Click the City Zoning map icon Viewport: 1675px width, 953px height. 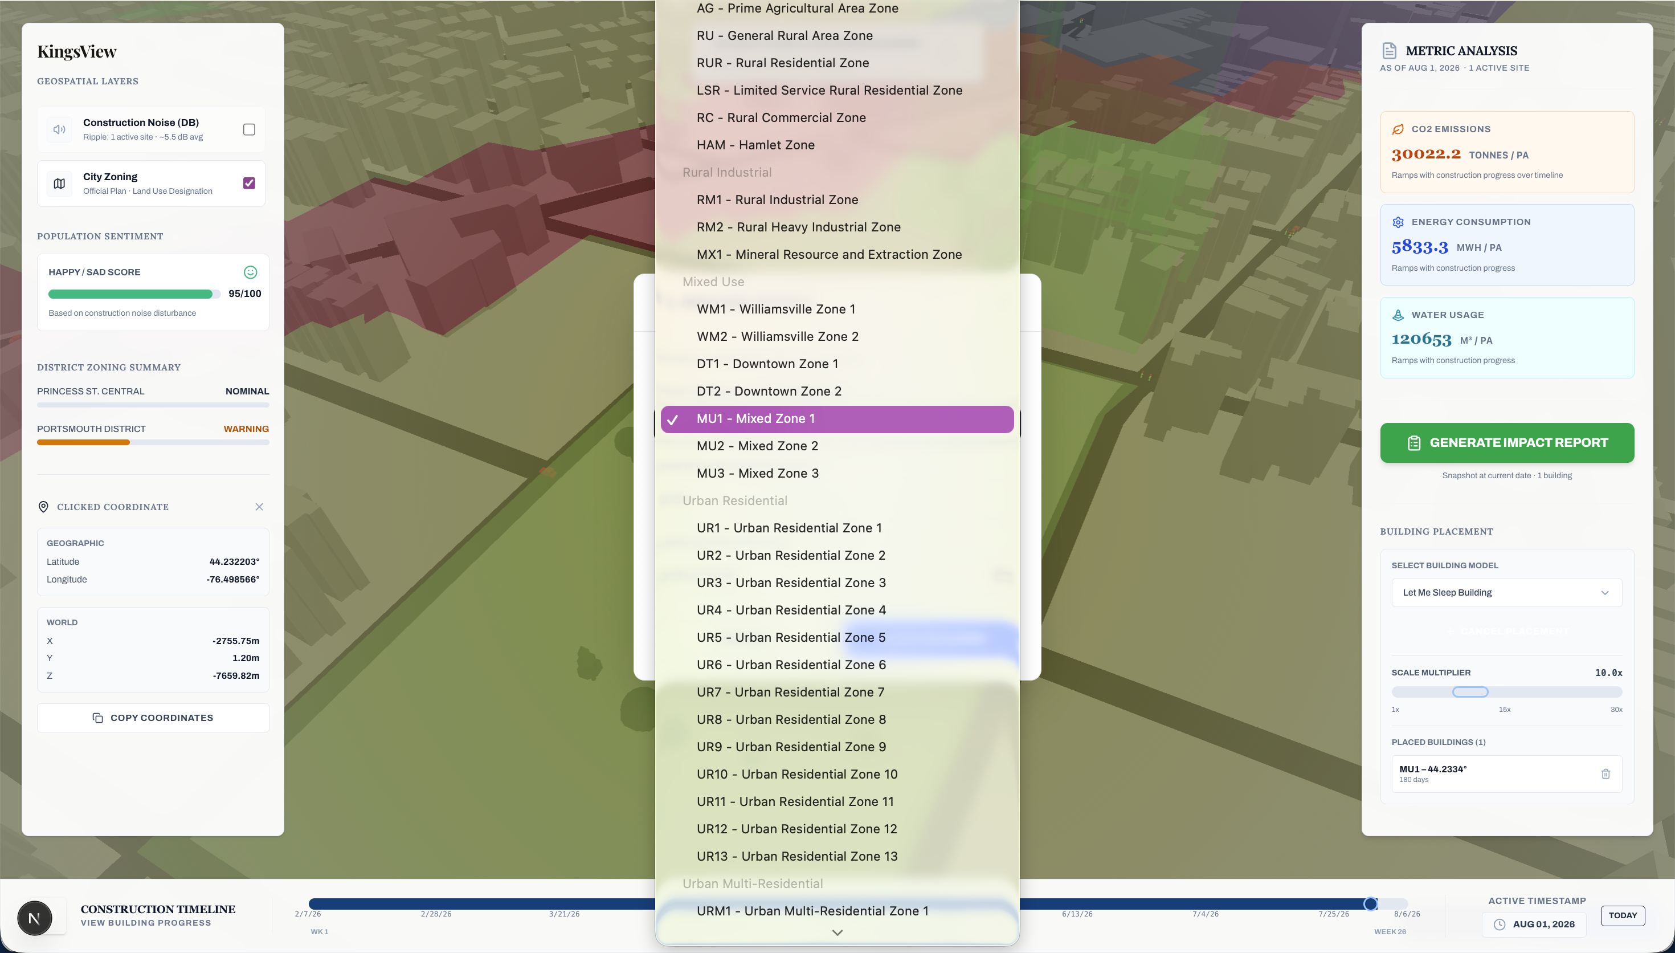coord(59,184)
